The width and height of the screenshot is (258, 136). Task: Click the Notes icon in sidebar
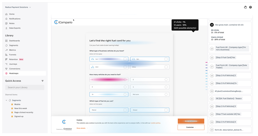(x=6, y=23)
